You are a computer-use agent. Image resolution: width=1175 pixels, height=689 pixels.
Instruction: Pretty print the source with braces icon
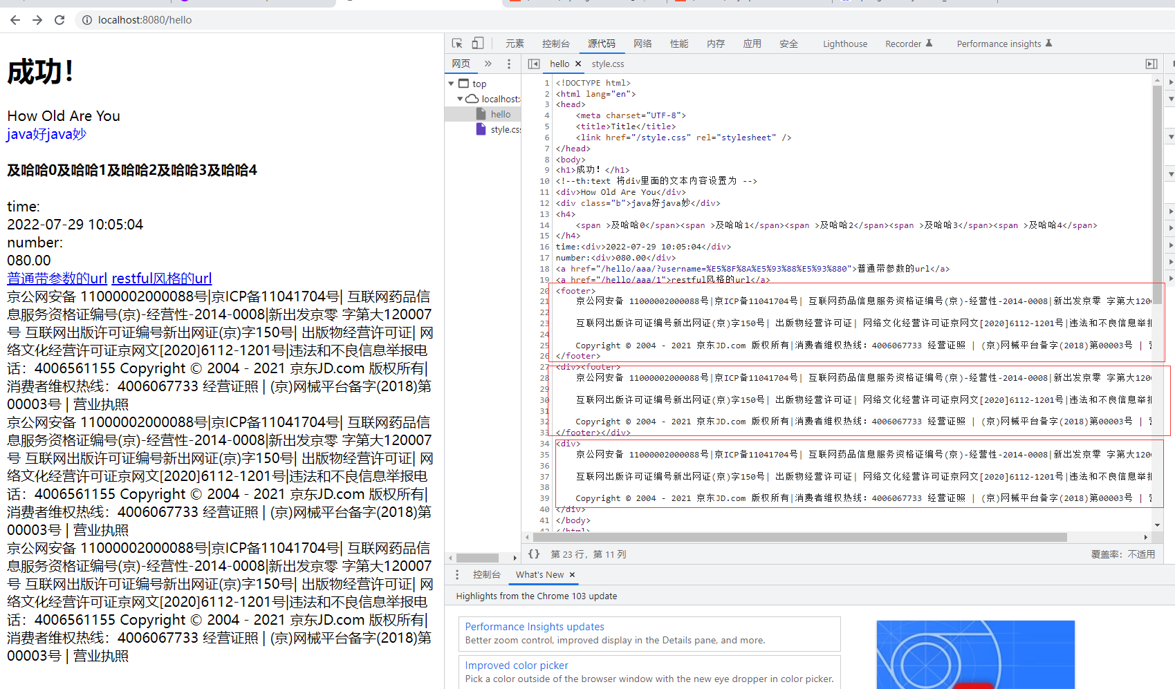click(x=534, y=554)
